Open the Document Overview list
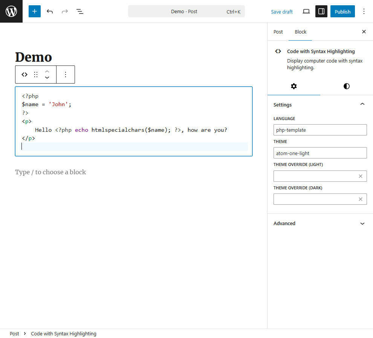The image size is (373, 338). click(x=80, y=11)
